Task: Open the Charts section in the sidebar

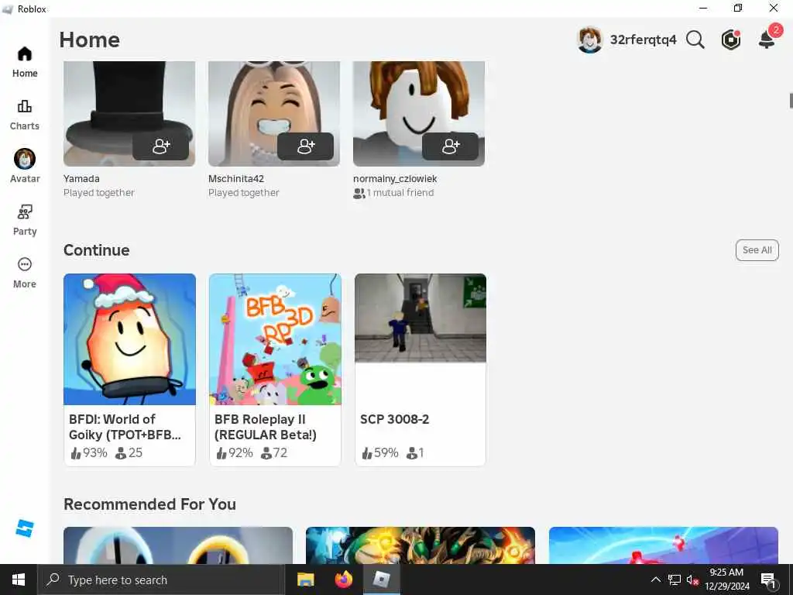Action: click(x=25, y=115)
